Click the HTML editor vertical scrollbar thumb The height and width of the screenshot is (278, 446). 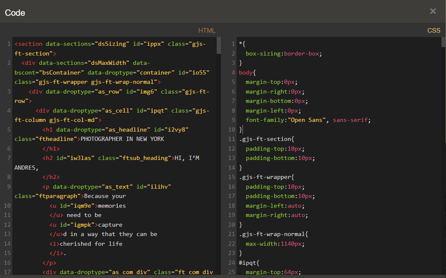click(x=219, y=45)
